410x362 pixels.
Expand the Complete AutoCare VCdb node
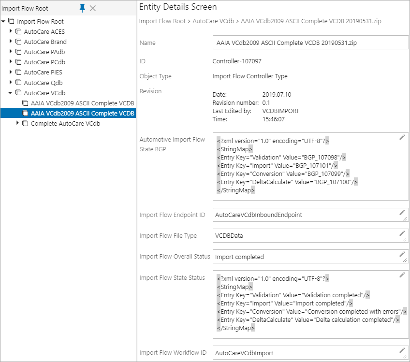point(17,123)
